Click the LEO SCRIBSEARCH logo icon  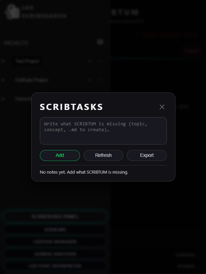11,11
